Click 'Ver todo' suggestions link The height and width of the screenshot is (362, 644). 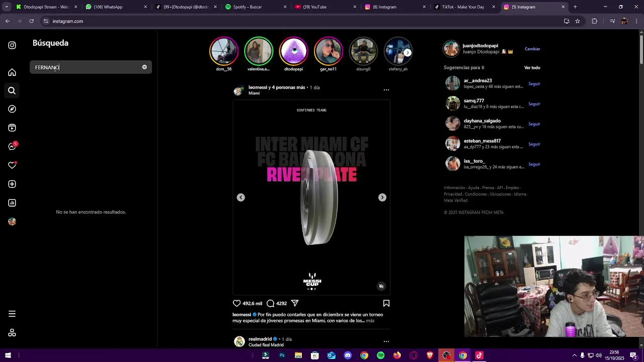coord(532,67)
